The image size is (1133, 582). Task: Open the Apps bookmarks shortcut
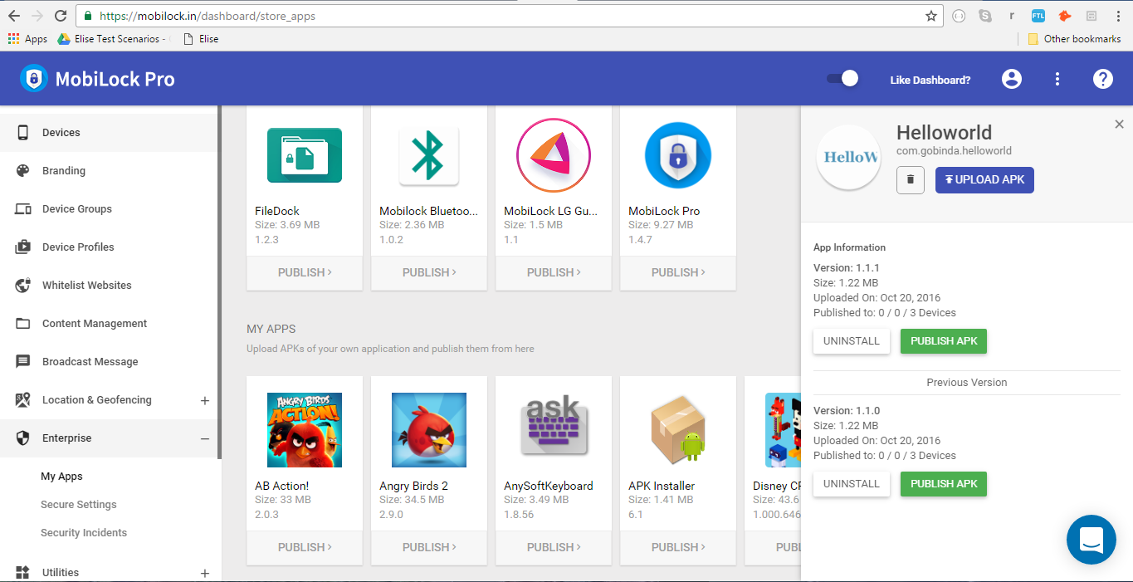click(x=27, y=39)
